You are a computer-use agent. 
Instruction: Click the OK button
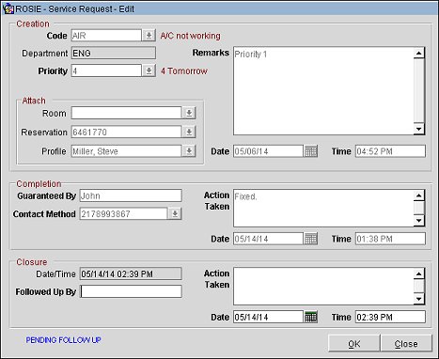pyautogui.click(x=354, y=344)
